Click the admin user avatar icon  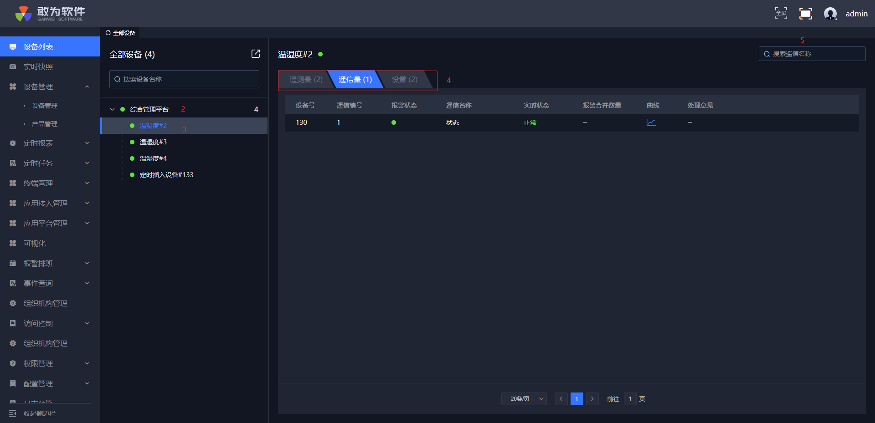830,14
